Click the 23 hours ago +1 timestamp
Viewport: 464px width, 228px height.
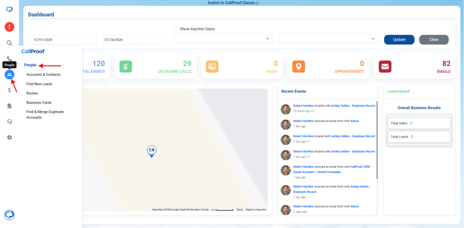(x=303, y=111)
